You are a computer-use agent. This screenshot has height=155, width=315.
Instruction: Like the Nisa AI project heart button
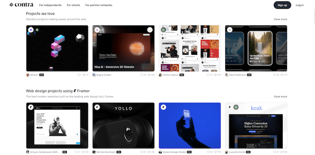[150, 30]
